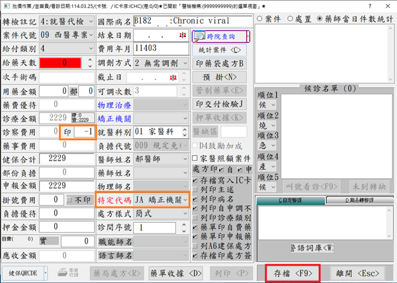The width and height of the screenshot is (397, 283).
Task: Toggle the 存檔寫入IC卡 checkbox
Action: [x=195, y=181]
